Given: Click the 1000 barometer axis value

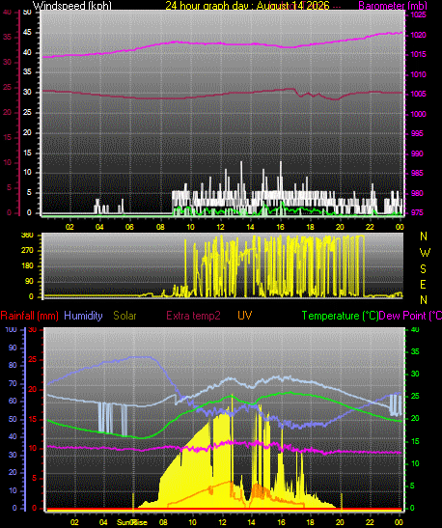Looking at the screenshot, I should 418,114.
